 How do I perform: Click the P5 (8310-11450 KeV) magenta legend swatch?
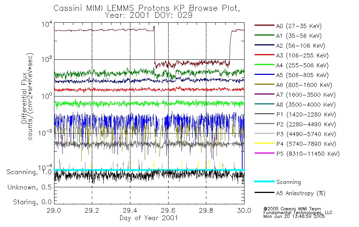pyautogui.click(x=265, y=153)
